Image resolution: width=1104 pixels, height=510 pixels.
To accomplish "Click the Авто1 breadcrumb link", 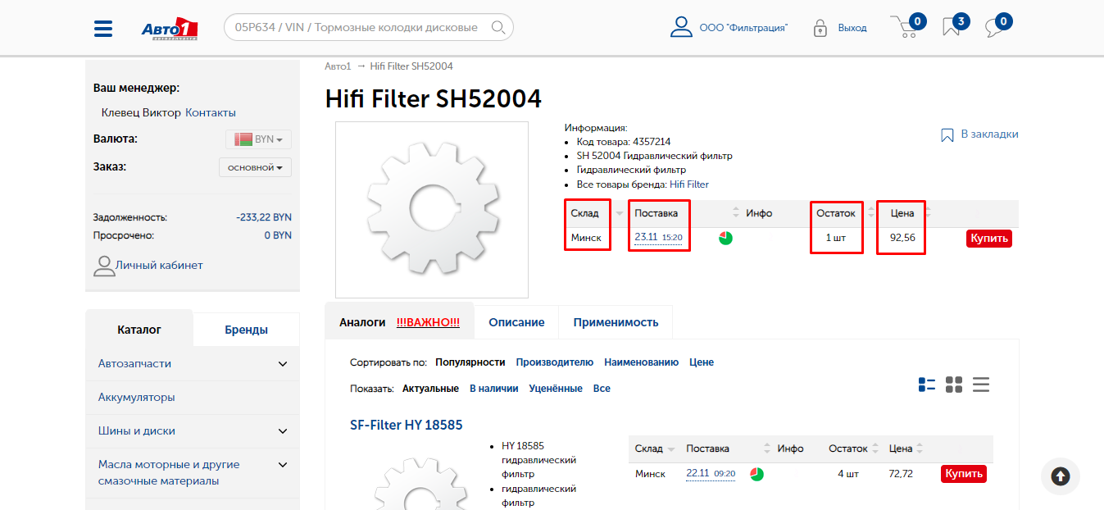I will (338, 66).
